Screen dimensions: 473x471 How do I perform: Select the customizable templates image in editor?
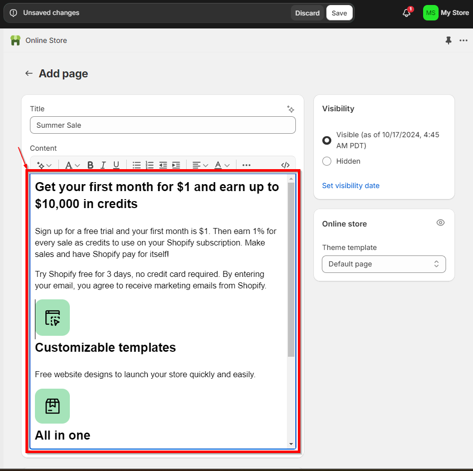point(53,317)
